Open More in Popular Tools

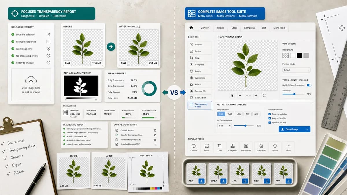(x=288, y=147)
